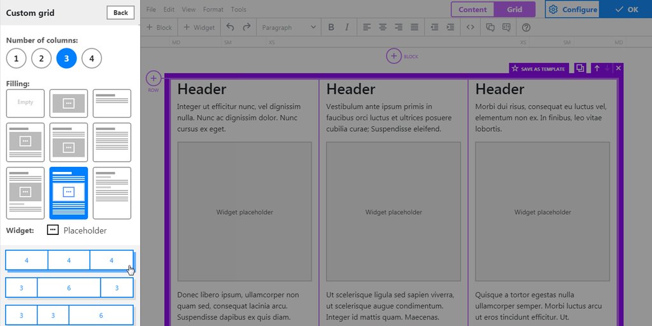Justify text alignment
The height and width of the screenshot is (326, 652).
pyautogui.click(x=414, y=27)
